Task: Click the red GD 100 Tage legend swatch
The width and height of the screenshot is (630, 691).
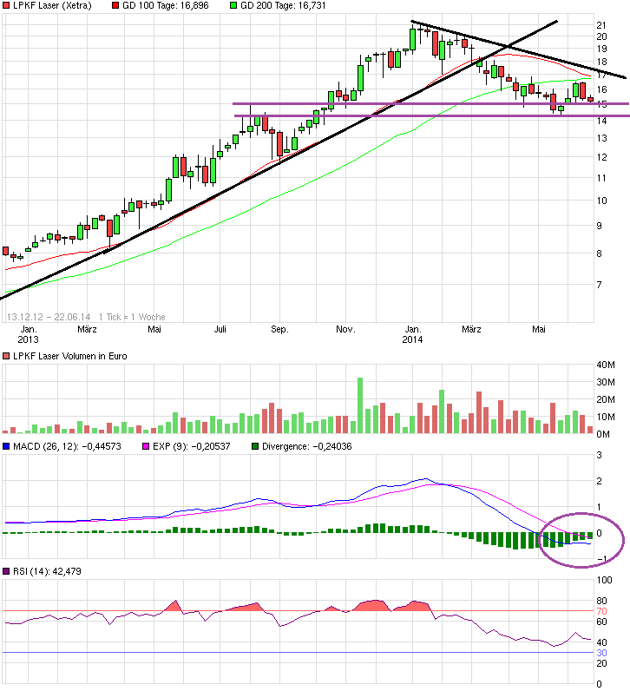Action: (x=115, y=6)
